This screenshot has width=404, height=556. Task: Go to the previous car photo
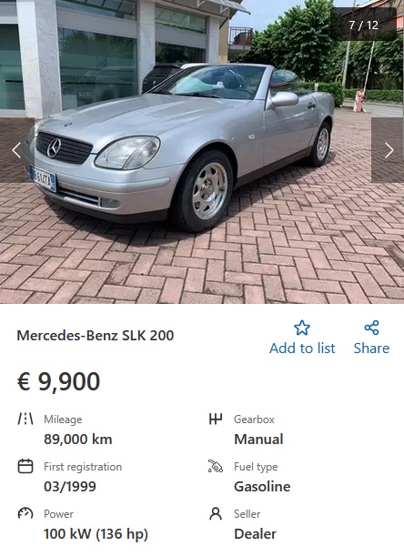tap(16, 150)
